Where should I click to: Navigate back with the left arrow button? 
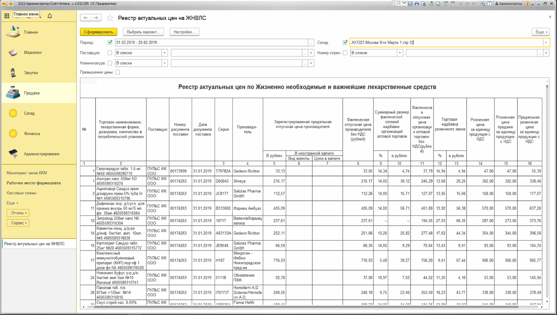coord(86,18)
